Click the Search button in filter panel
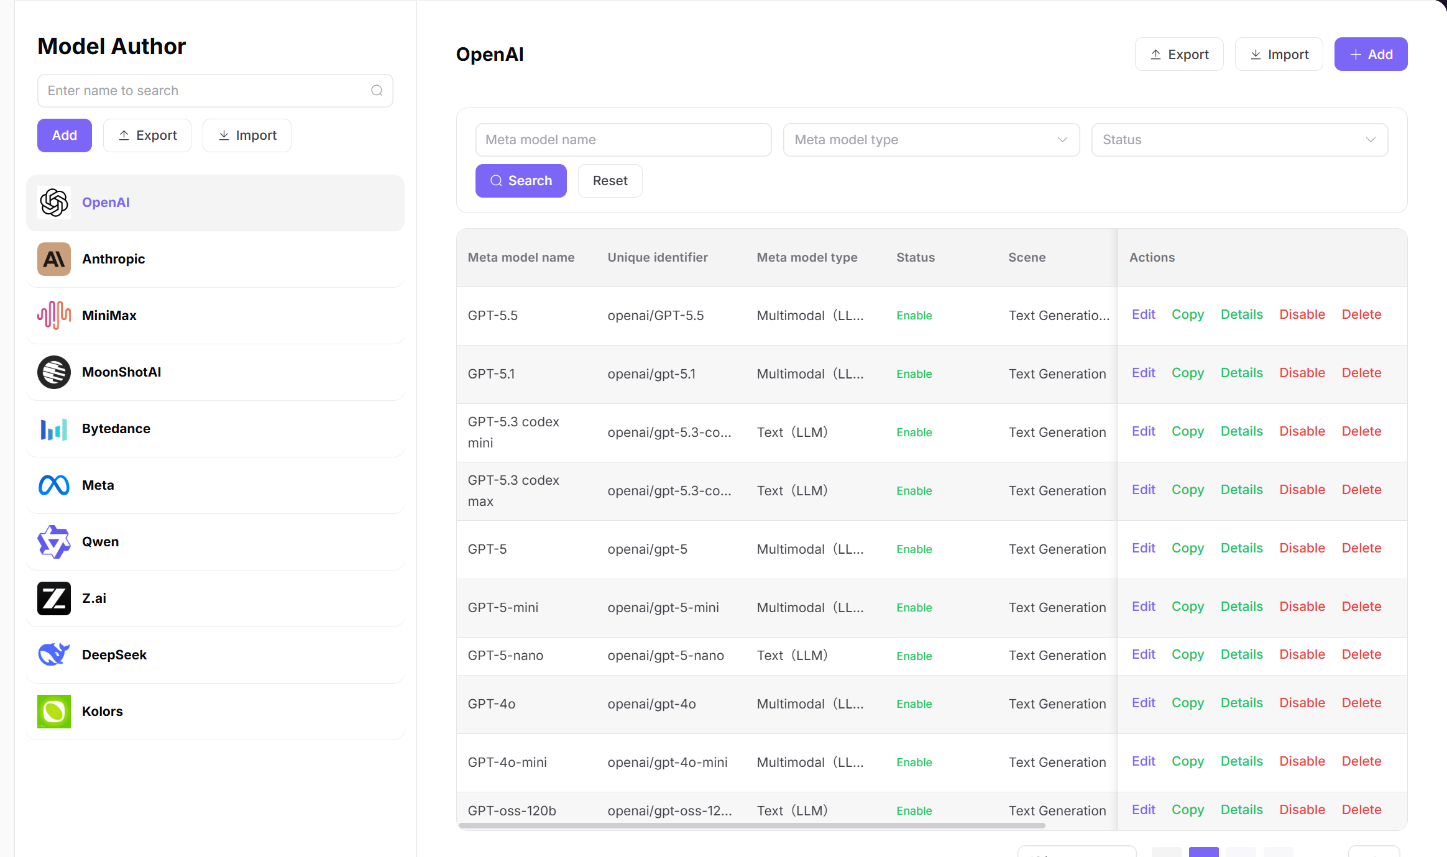1447x857 pixels. click(x=521, y=181)
